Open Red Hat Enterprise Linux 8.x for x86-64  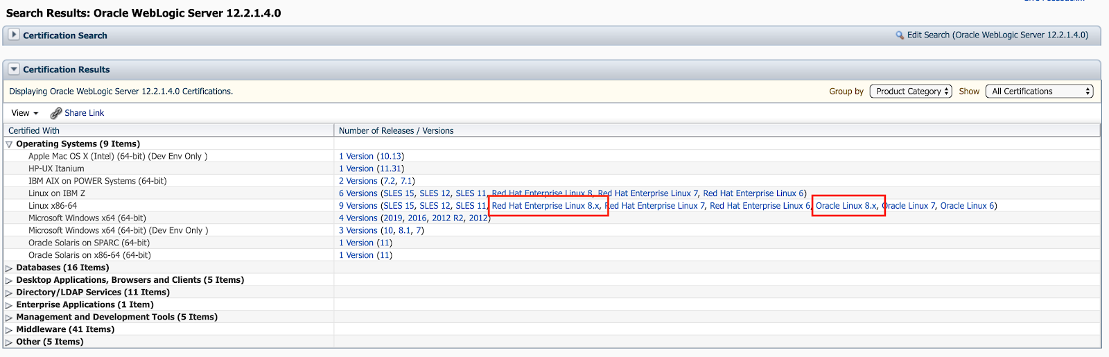(545, 206)
